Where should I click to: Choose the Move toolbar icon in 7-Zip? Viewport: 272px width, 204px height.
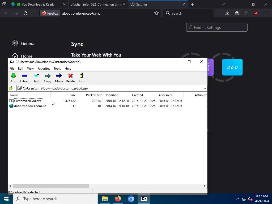pos(59,78)
